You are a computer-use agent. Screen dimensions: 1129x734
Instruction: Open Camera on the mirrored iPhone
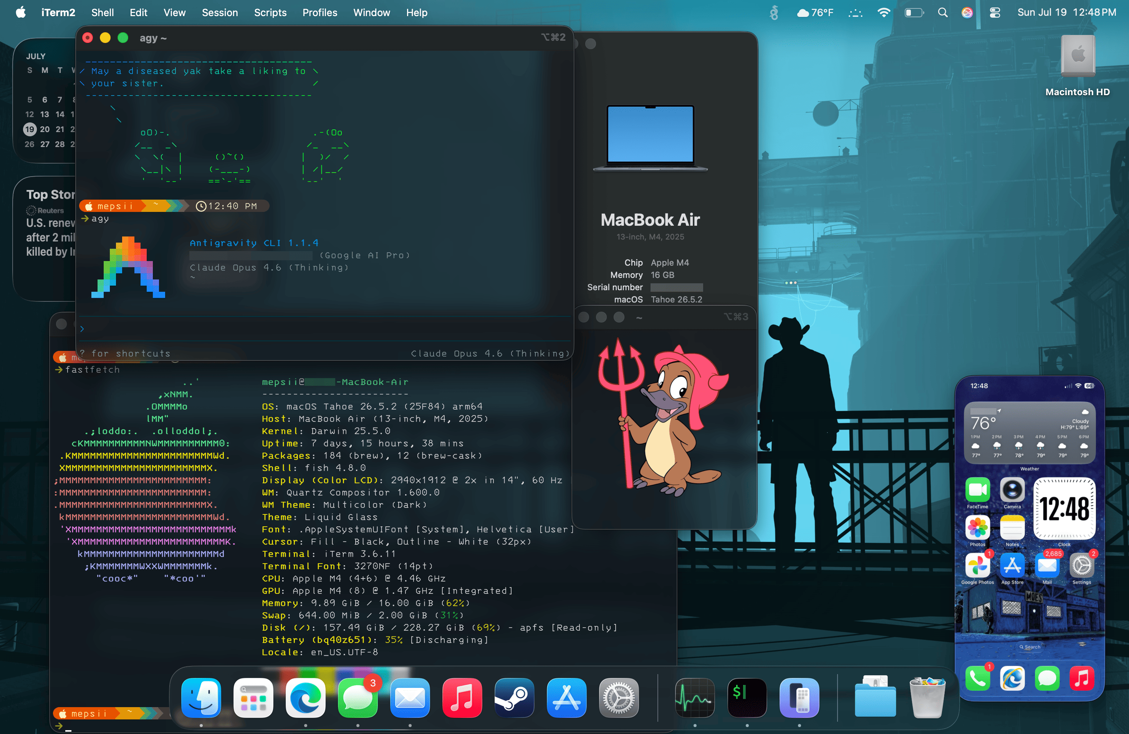click(1012, 490)
